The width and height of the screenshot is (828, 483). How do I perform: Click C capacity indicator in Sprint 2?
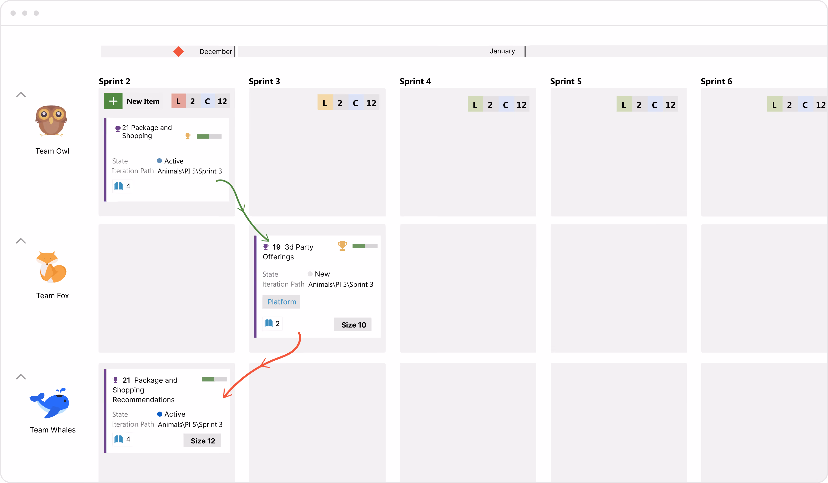207,101
